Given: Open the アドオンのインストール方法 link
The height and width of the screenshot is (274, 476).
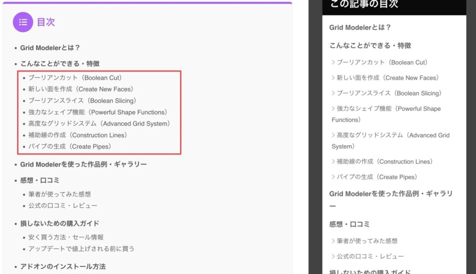Looking at the screenshot, I should pos(63,267).
